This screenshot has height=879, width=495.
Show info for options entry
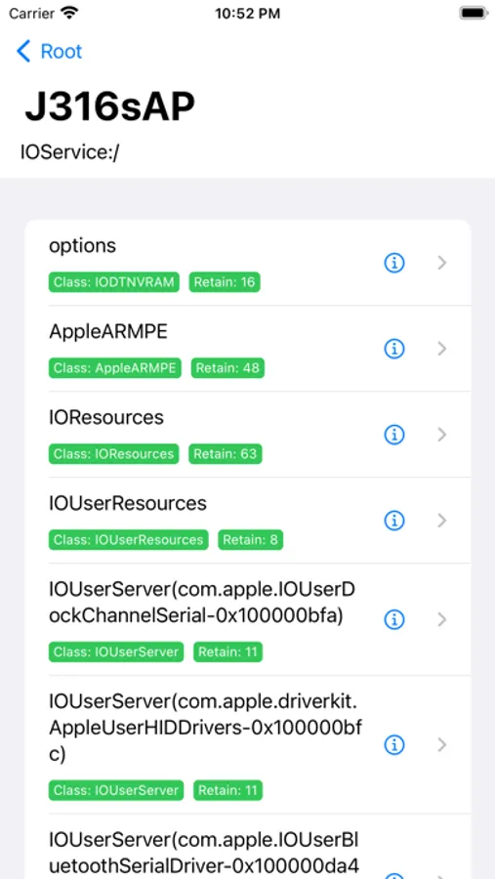(x=394, y=263)
